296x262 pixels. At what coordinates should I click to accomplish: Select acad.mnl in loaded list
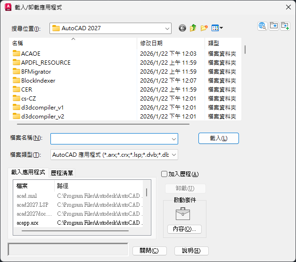(x=27, y=196)
